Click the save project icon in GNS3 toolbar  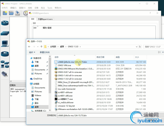(17, 13)
